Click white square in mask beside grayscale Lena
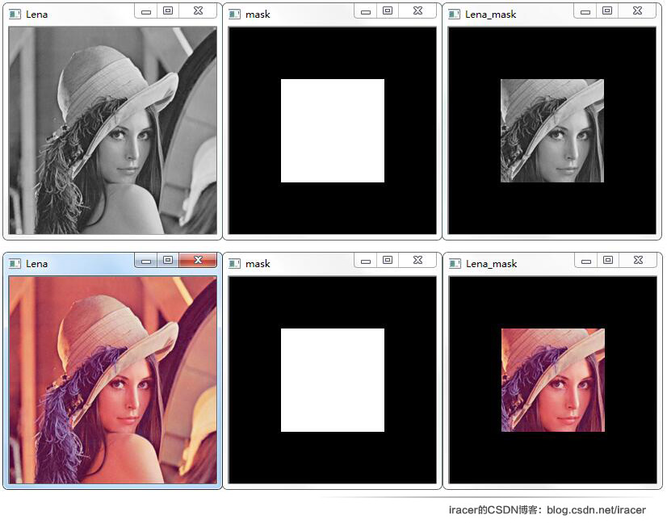This screenshot has height=523, width=667. (x=333, y=131)
